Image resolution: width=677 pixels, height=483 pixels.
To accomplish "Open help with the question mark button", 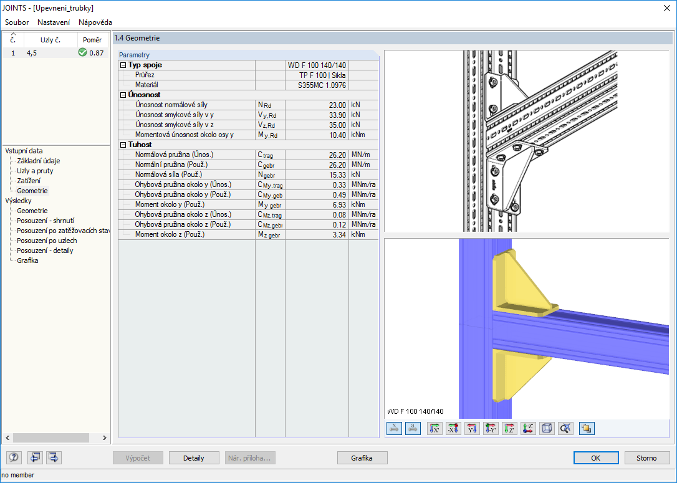I will click(14, 457).
